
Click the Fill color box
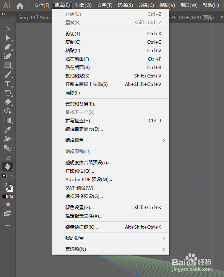pyautogui.click(x=6, y=185)
